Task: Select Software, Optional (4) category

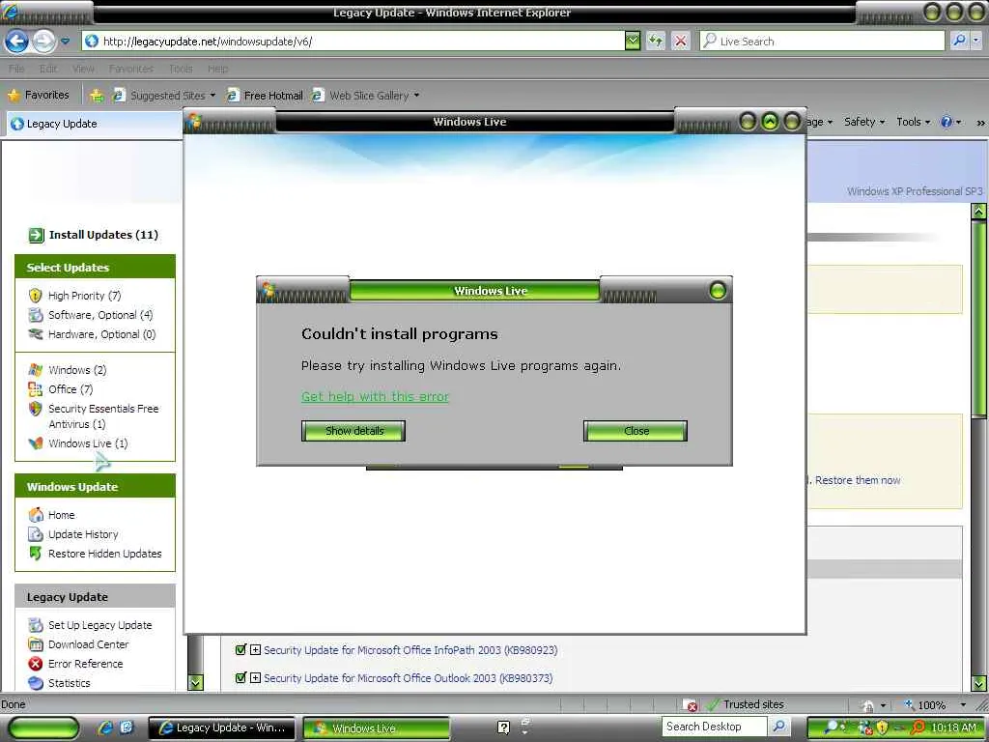Action: pyautogui.click(x=100, y=315)
